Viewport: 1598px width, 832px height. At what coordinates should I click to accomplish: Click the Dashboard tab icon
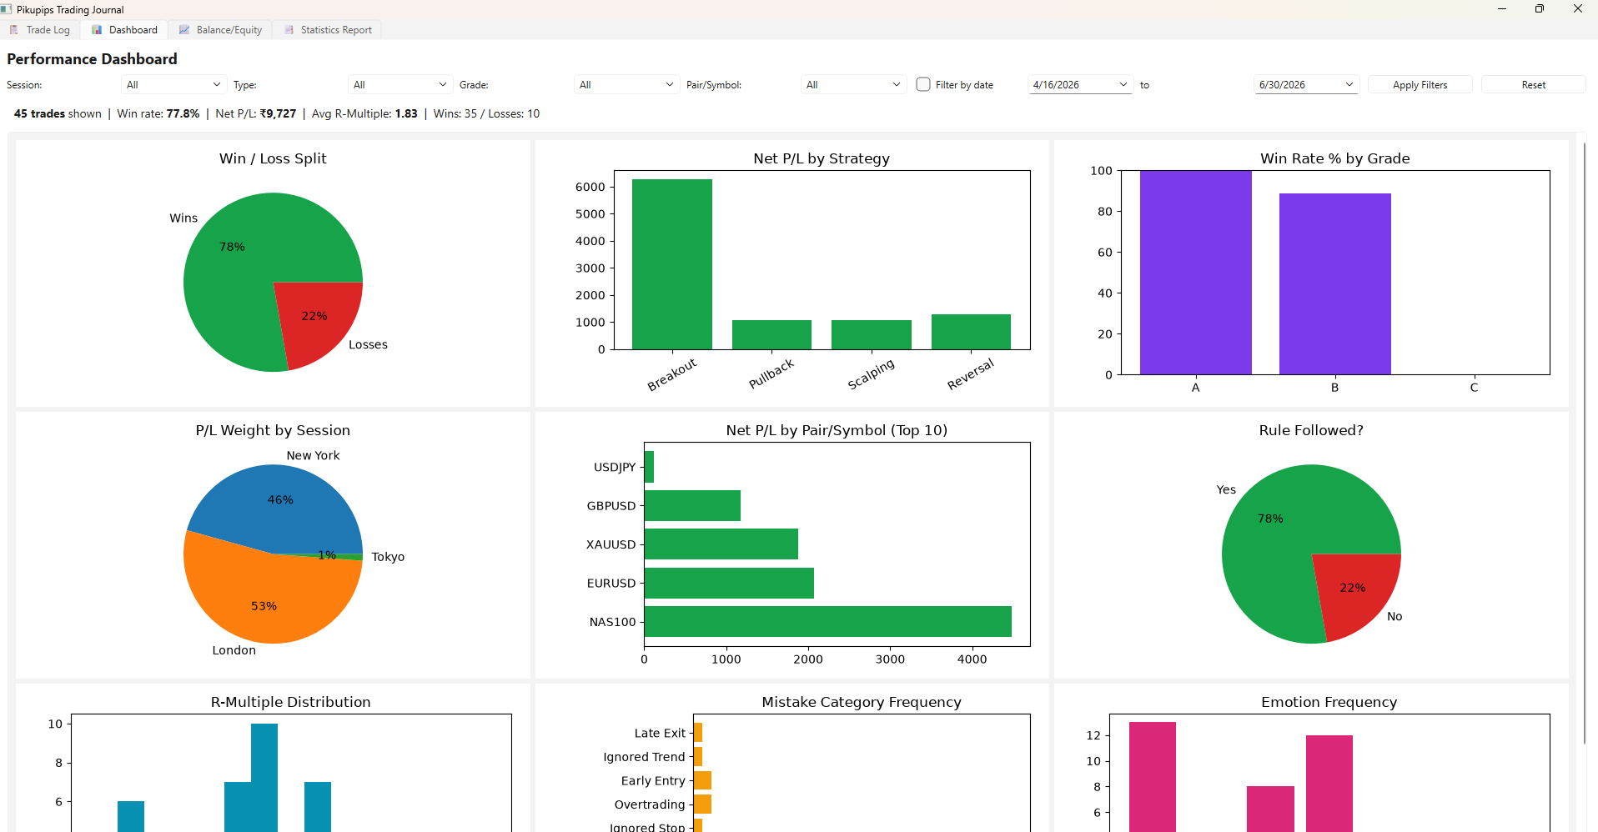pyautogui.click(x=97, y=30)
